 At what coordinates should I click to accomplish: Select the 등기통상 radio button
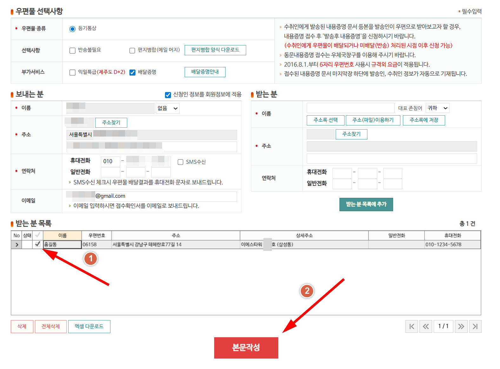[72, 29]
